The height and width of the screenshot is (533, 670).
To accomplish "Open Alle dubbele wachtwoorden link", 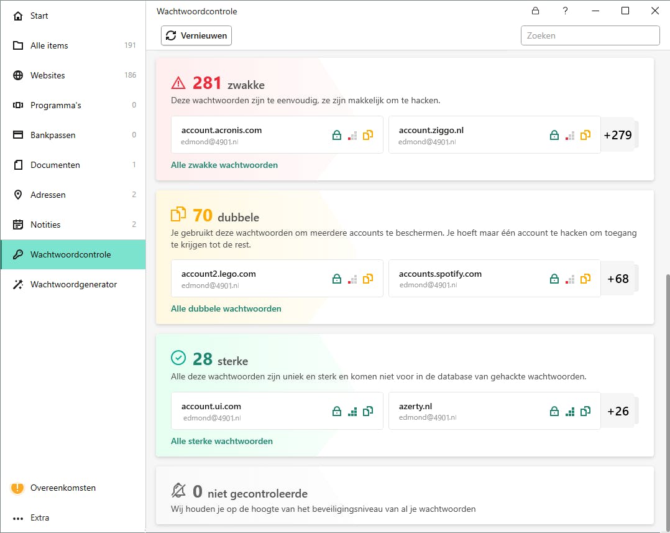I will 226,308.
